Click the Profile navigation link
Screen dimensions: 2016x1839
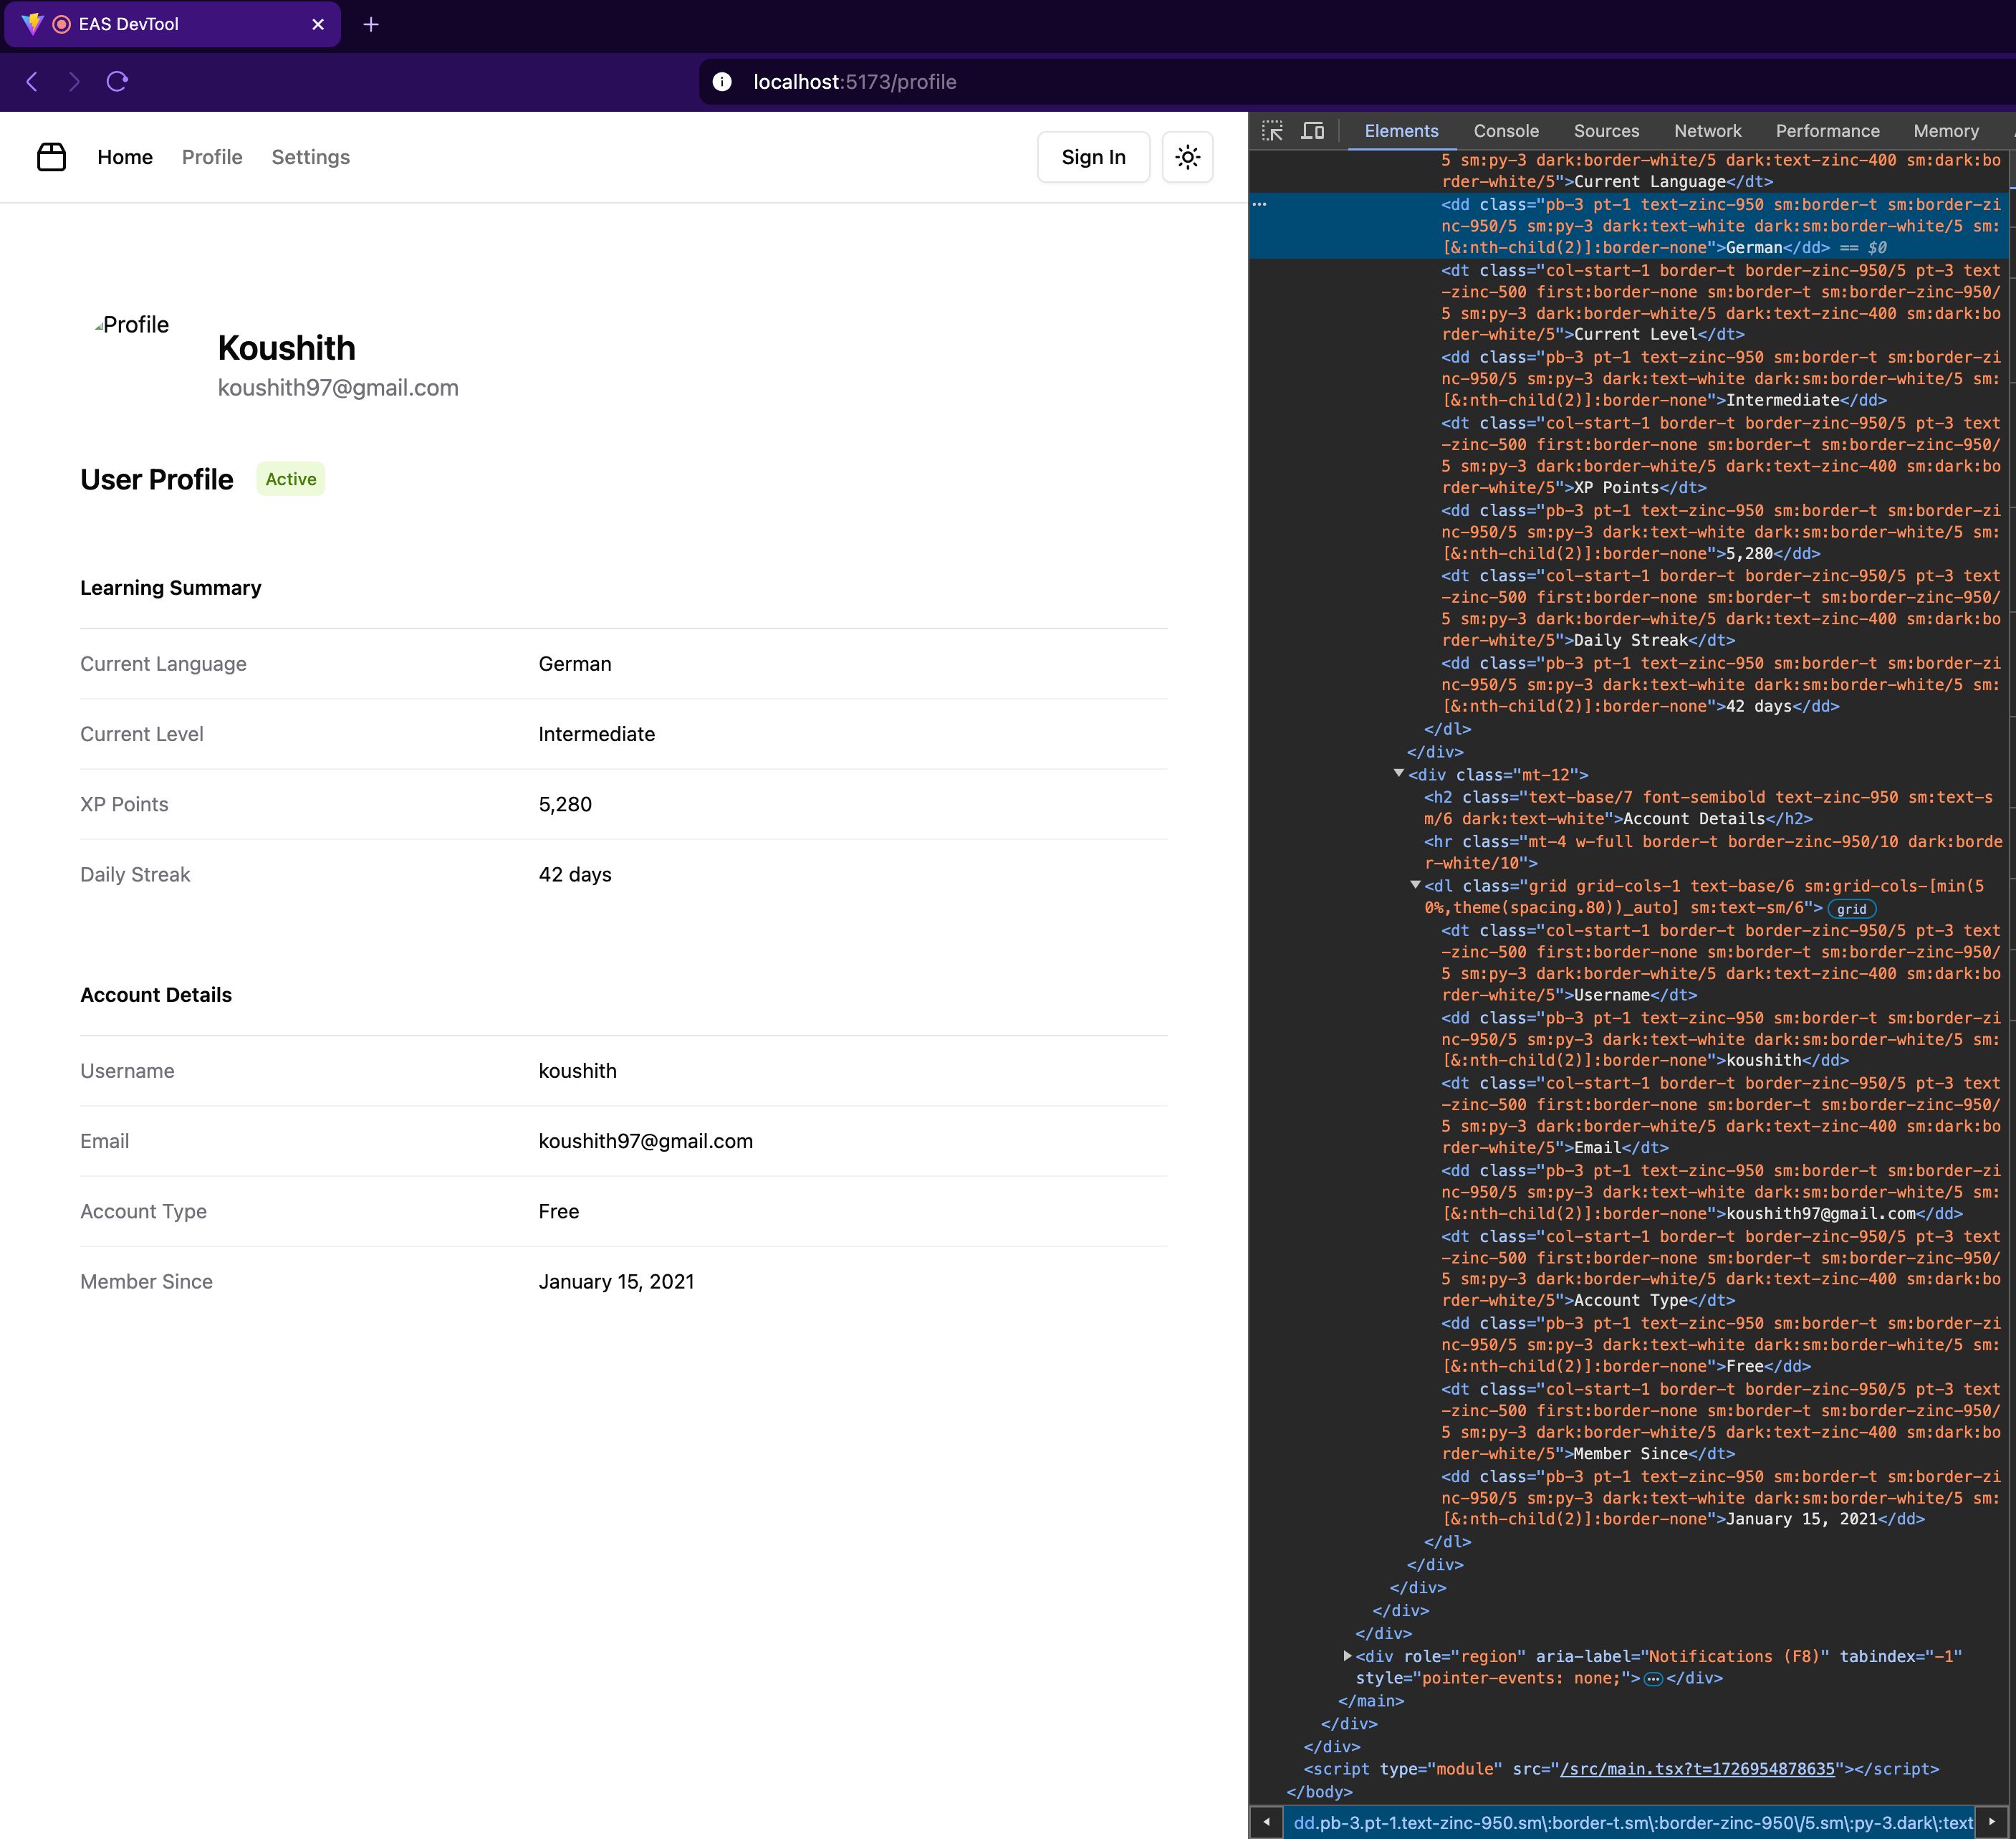(211, 156)
